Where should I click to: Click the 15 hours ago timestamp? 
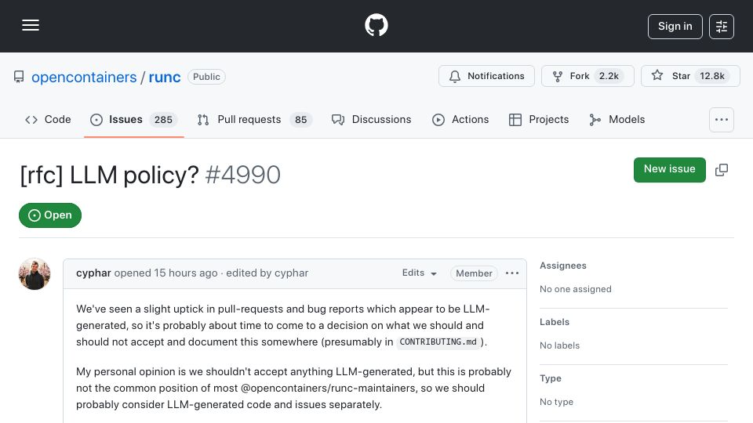pyautogui.click(x=185, y=273)
